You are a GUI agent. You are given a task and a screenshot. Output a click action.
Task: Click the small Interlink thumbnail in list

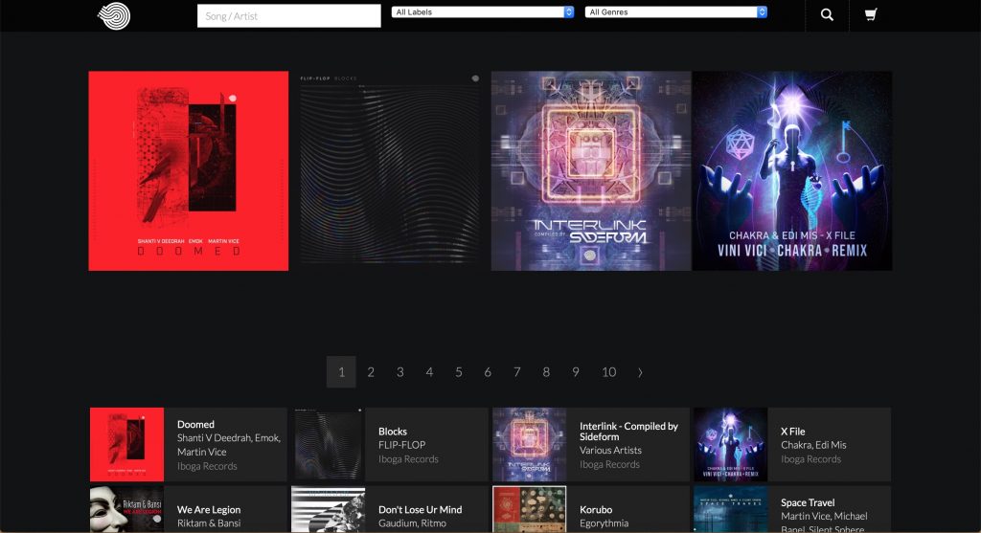point(529,444)
